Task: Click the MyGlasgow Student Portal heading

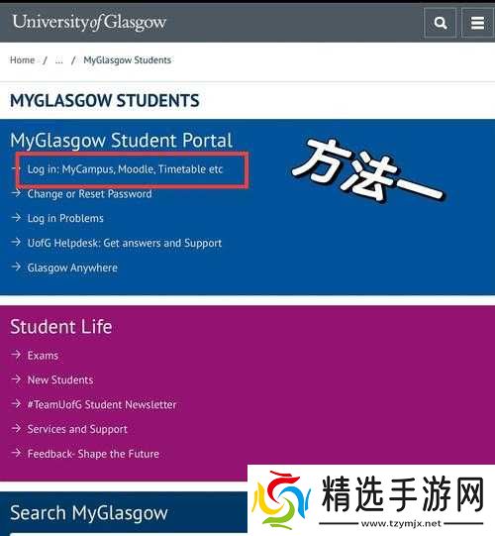Action: coord(121,141)
